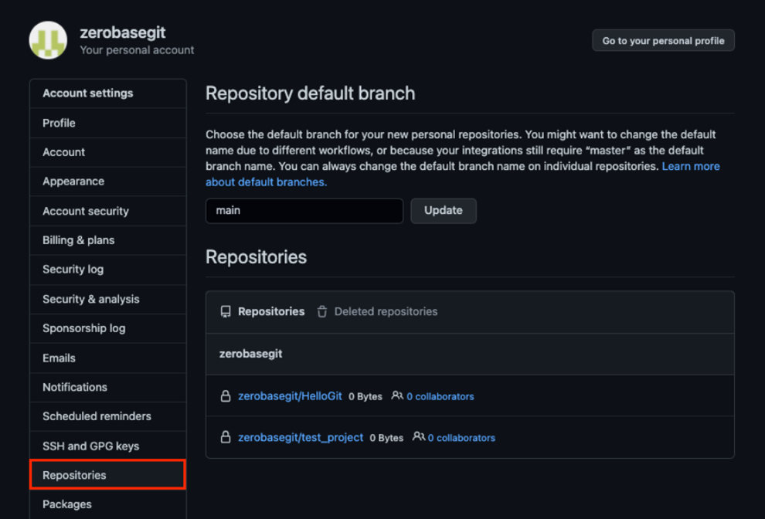The width and height of the screenshot is (765, 519).
Task: Open the Profile settings page
Action: pyautogui.click(x=108, y=123)
